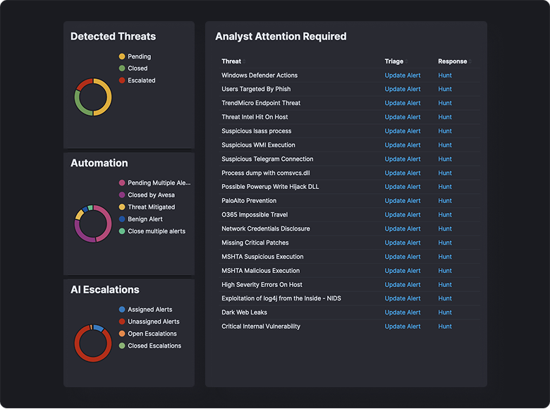Click the yellow Threat Mitigated legend dot
This screenshot has height=409, width=550.
point(122,207)
